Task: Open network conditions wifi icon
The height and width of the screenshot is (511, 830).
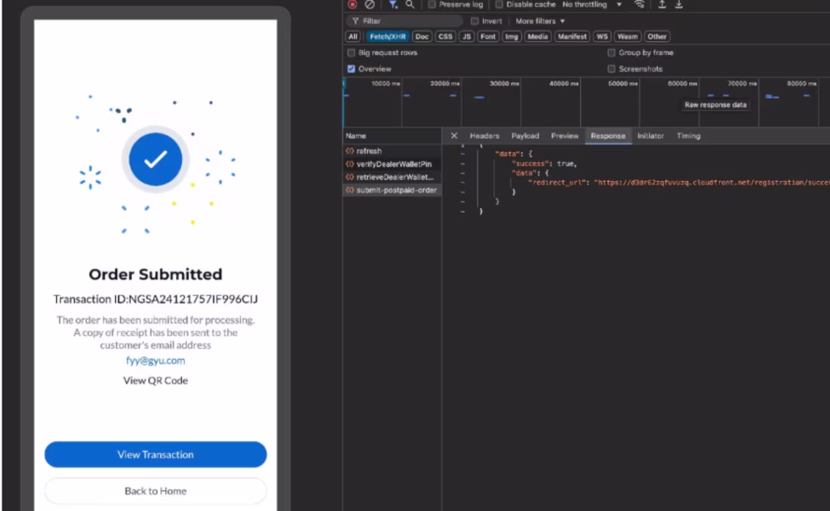Action: pos(639,5)
